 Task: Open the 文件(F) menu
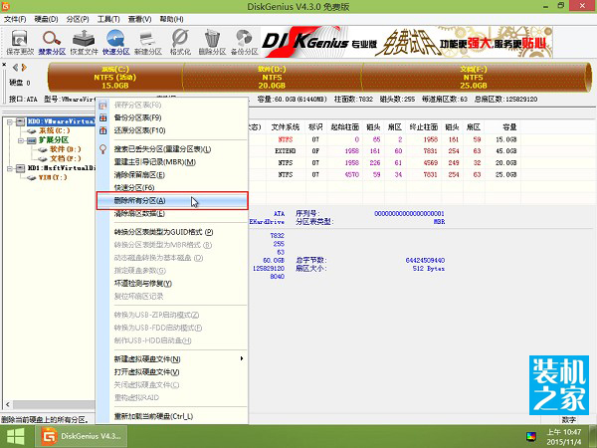point(15,19)
